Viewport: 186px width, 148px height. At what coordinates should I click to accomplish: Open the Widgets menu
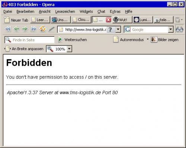pos(86,11)
